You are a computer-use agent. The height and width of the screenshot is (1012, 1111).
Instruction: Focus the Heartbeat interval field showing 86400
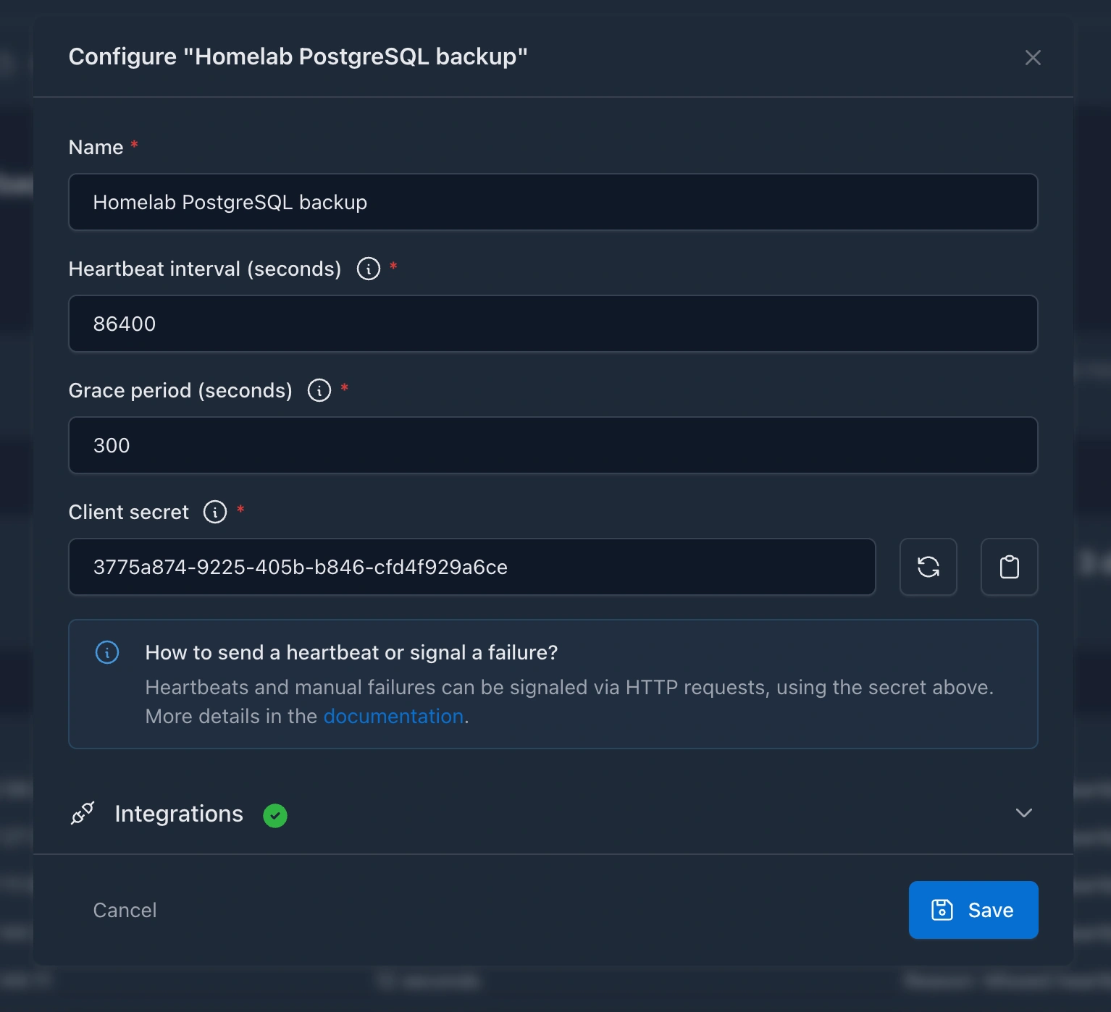pyautogui.click(x=553, y=324)
